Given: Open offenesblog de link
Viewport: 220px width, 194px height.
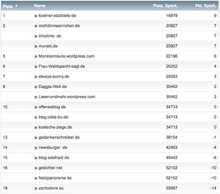Looking at the screenshot, I should [x=52, y=107].
